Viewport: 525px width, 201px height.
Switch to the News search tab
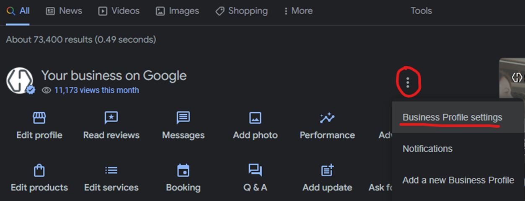coord(64,11)
